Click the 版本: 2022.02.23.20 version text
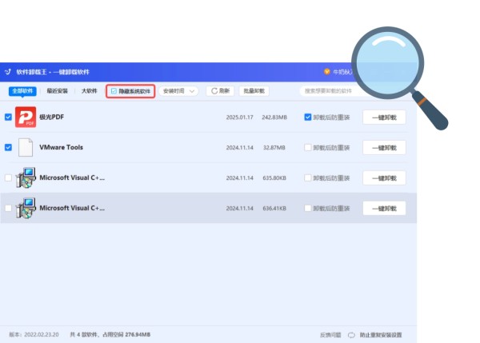Viewport: 480px width, 343px height. [x=34, y=334]
